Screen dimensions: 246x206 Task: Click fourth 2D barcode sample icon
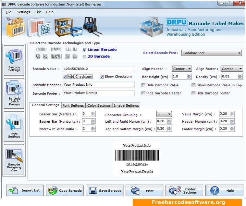[67, 56]
